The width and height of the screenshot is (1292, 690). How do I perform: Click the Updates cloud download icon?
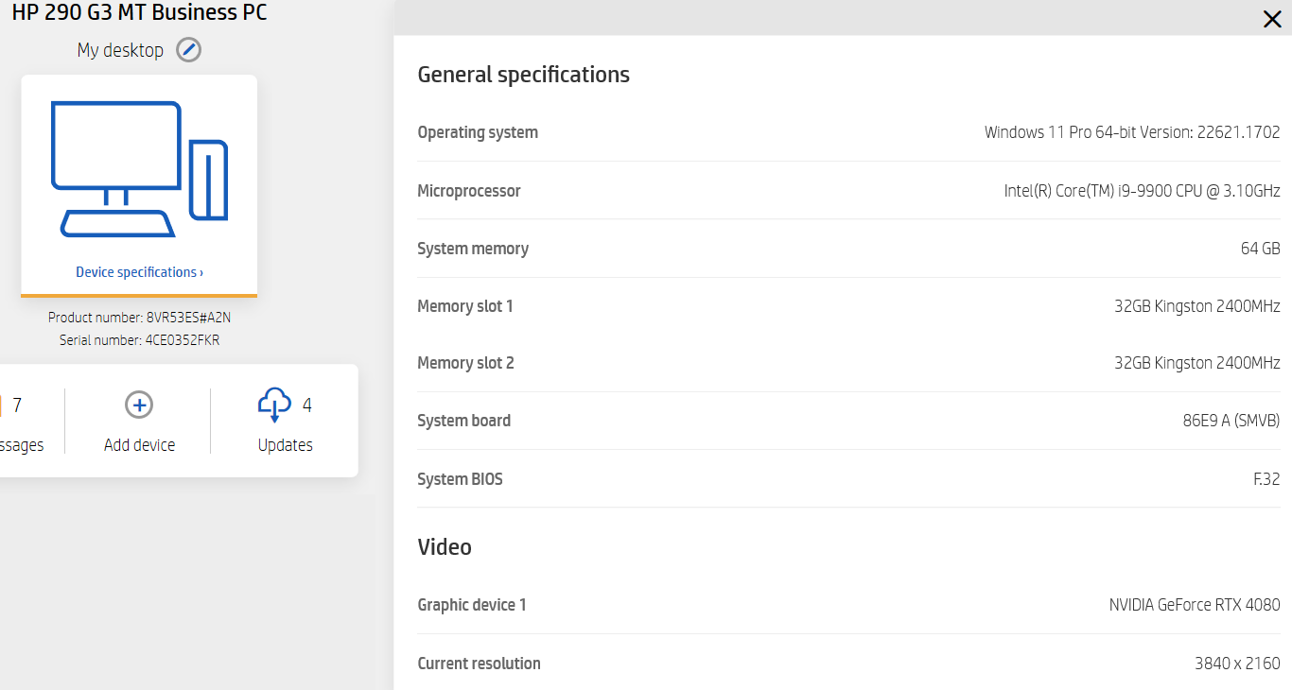274,405
